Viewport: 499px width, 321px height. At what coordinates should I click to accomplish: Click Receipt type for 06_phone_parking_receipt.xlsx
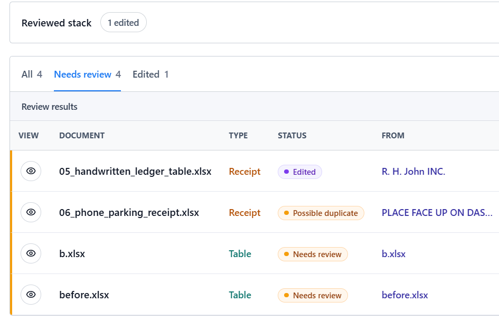click(244, 213)
